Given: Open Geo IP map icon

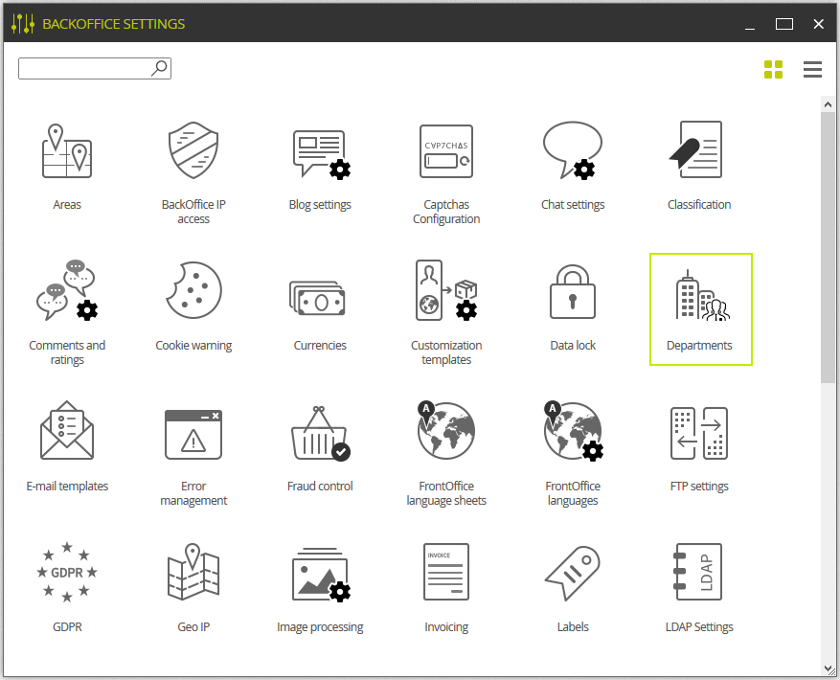Looking at the screenshot, I should coord(193,571).
